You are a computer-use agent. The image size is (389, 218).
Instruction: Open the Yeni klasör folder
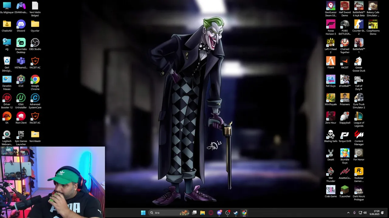35,137
